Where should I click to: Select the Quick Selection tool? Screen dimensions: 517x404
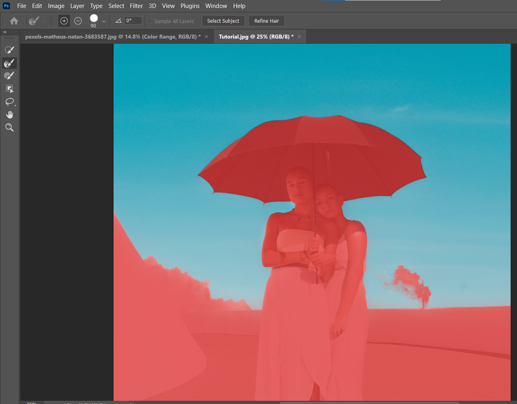pyautogui.click(x=9, y=49)
